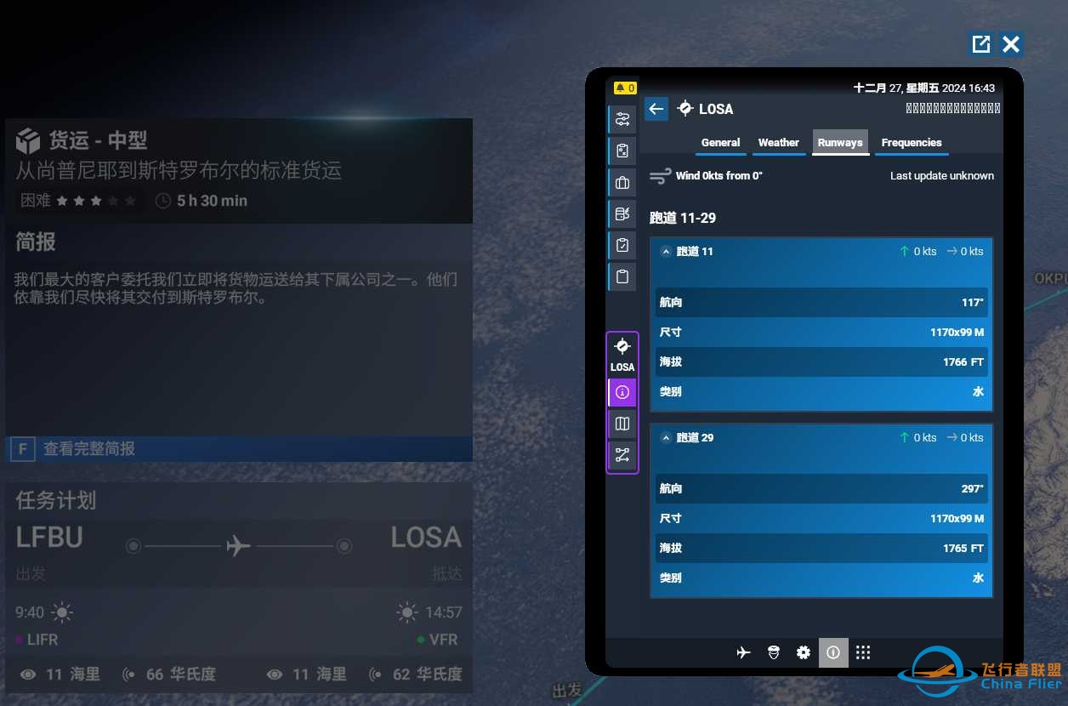Toggle the info button in the bottom toolbar
Image resolution: width=1068 pixels, height=706 pixels.
833,652
